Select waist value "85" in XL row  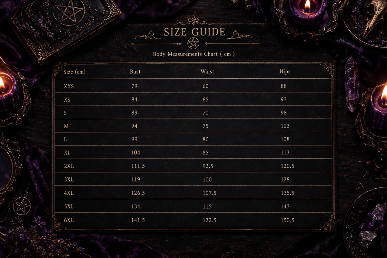coord(205,153)
